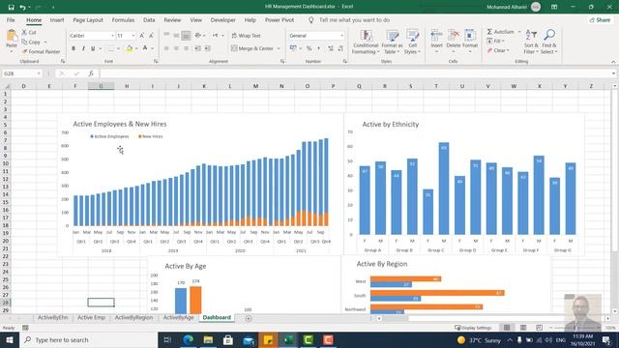The image size is (619, 348).
Task: Click the Save icon in the title bar
Action: (11, 7)
